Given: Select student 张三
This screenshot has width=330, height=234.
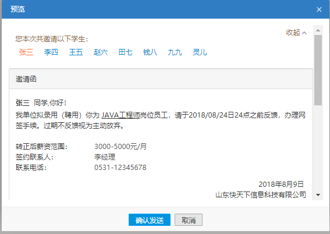Looking at the screenshot, I should 26,52.
